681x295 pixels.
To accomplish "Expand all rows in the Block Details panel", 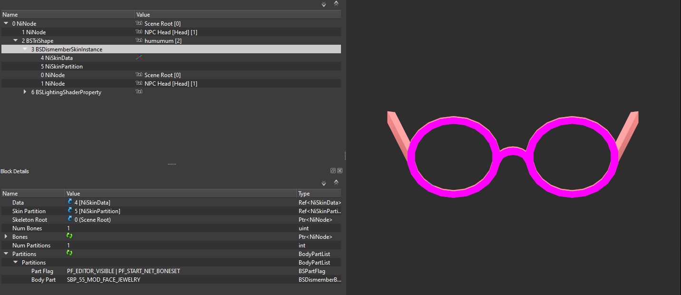I will tap(324, 183).
